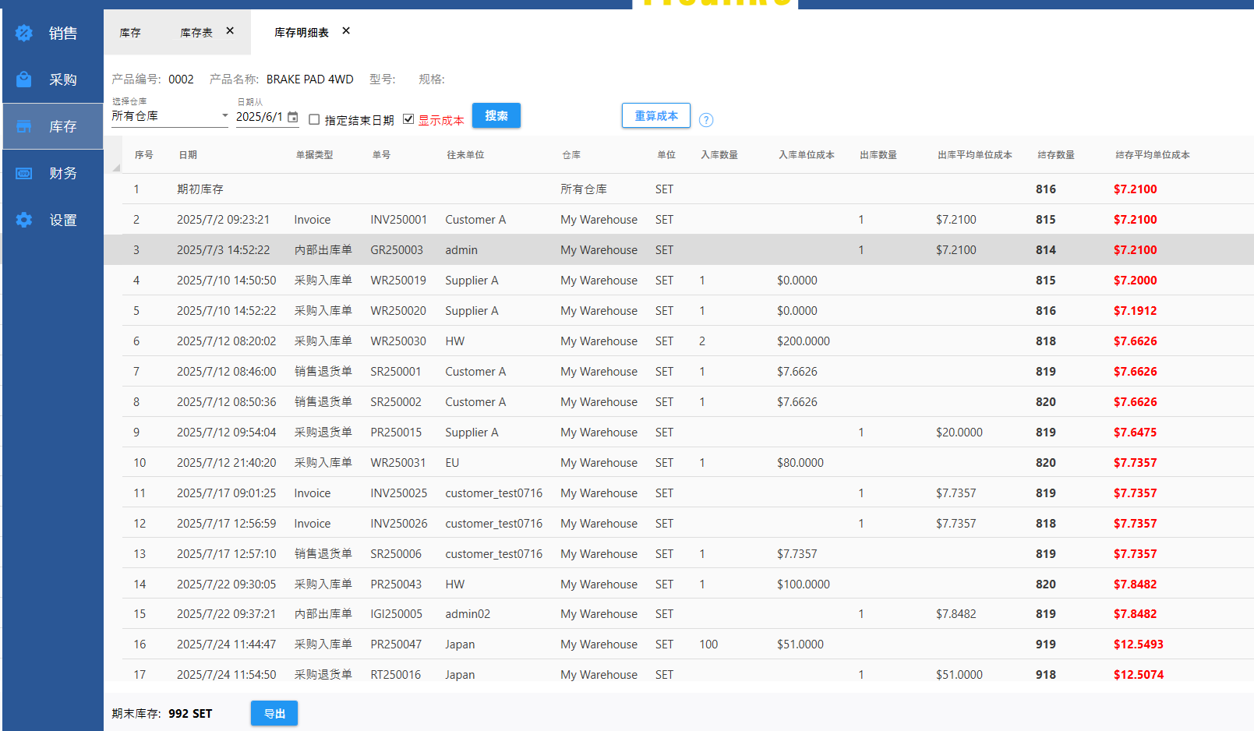
Task: Close the 库存表 tab
Action: (x=230, y=31)
